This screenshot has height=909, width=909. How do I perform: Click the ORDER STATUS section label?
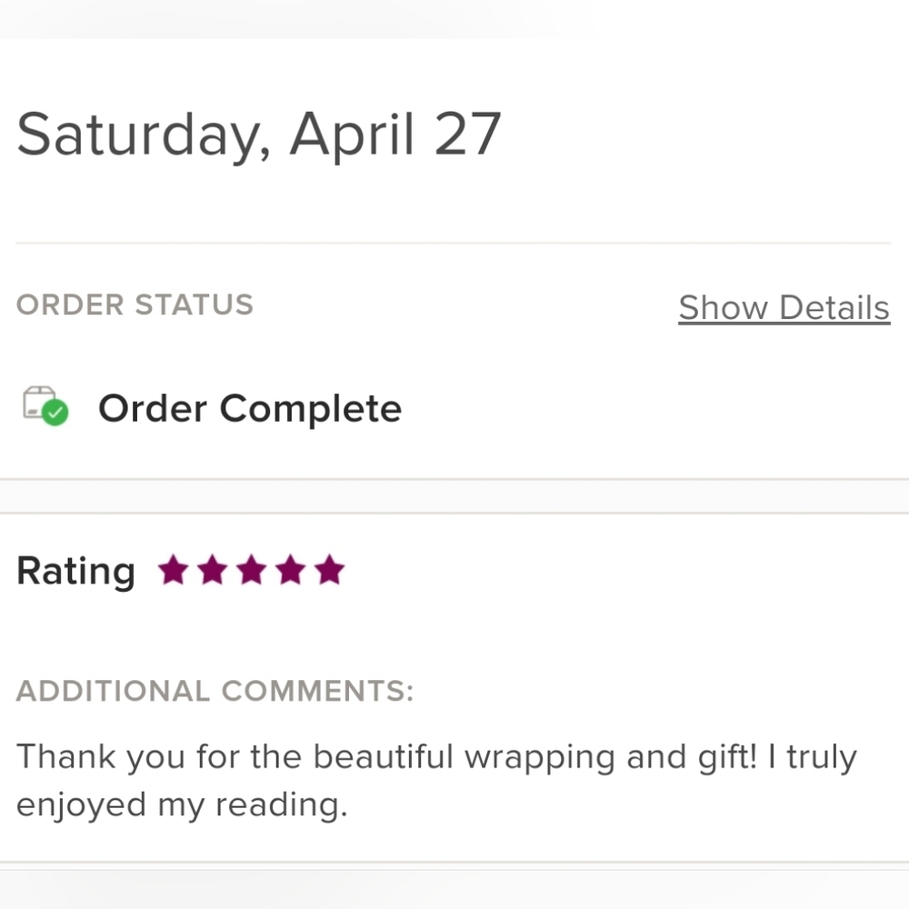[x=135, y=305]
